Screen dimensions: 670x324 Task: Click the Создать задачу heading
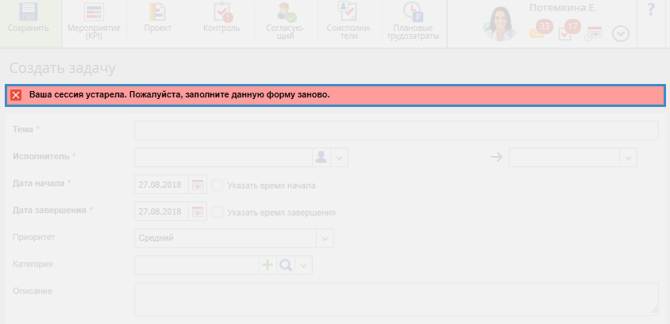coord(63,68)
